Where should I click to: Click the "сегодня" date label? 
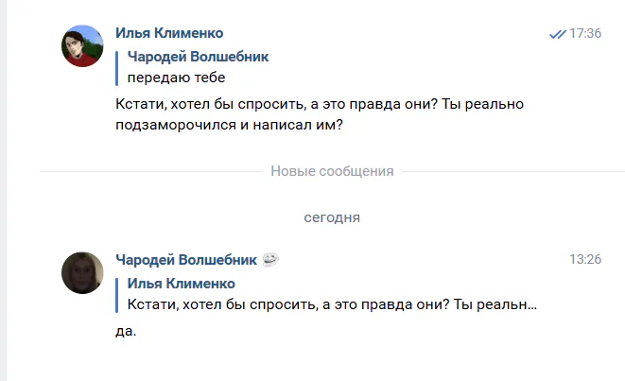click(x=332, y=217)
